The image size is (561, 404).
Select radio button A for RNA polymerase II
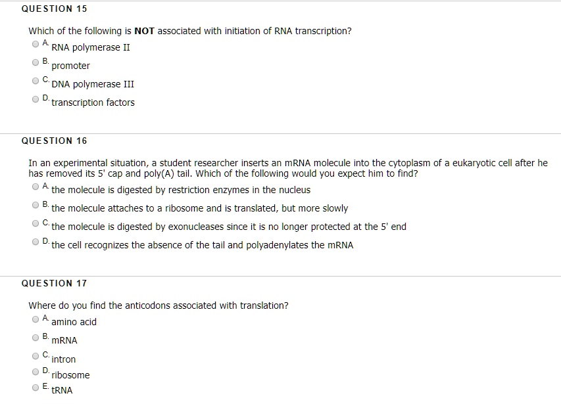coord(35,43)
